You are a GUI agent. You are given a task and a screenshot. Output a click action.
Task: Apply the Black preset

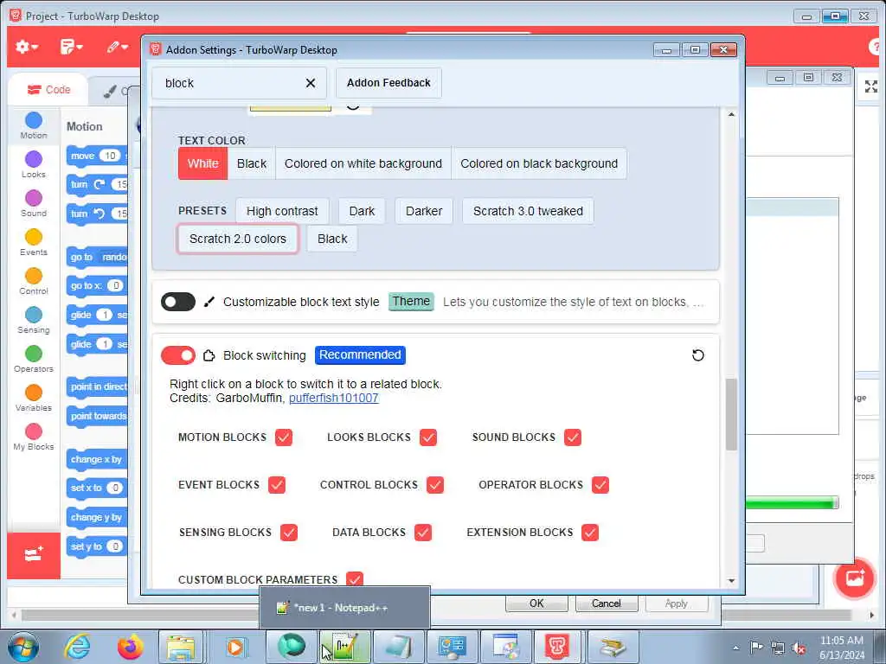pyautogui.click(x=332, y=239)
